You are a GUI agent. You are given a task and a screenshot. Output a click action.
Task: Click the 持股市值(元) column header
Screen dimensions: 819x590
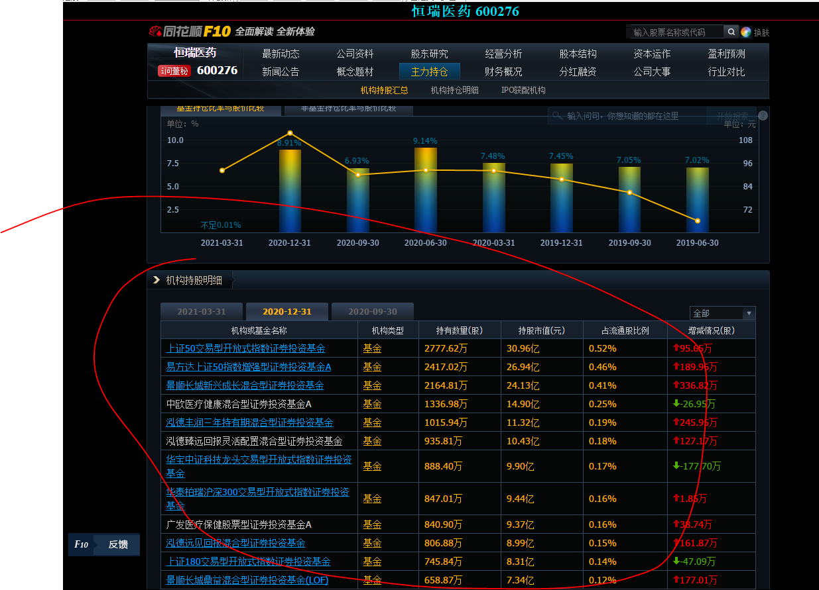click(x=542, y=330)
